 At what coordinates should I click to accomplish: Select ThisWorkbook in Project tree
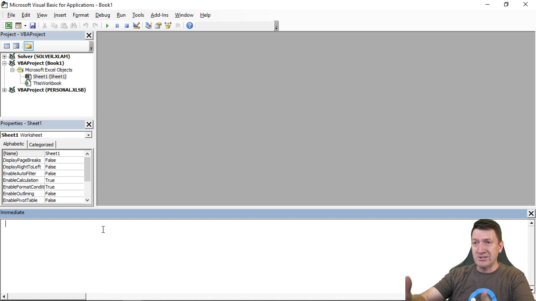pos(47,83)
